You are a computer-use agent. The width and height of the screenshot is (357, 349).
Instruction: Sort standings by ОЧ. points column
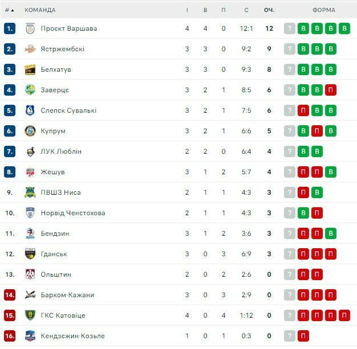pos(269,10)
